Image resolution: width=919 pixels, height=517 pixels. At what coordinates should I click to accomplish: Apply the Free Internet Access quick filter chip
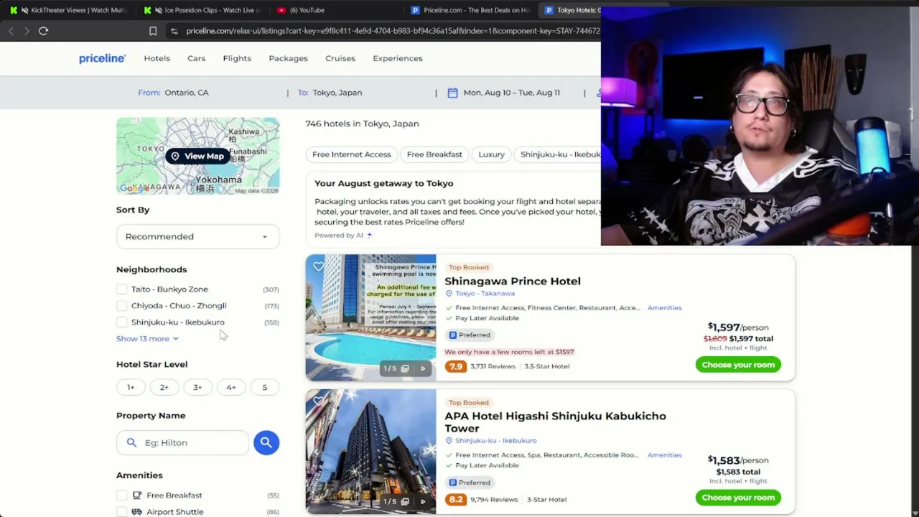352,154
